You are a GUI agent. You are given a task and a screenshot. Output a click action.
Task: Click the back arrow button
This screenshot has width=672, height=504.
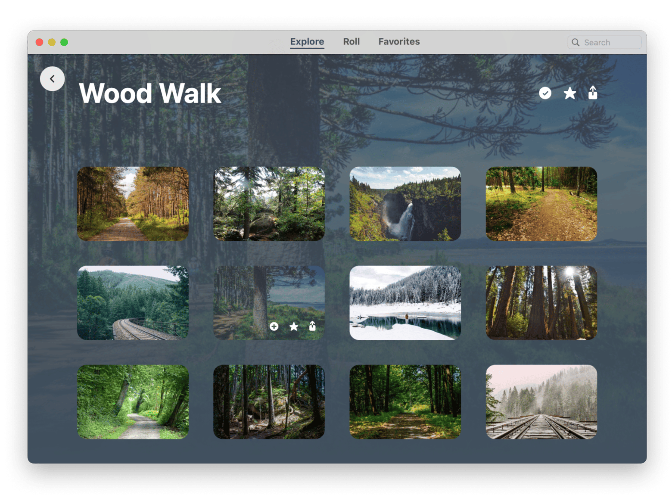click(52, 79)
